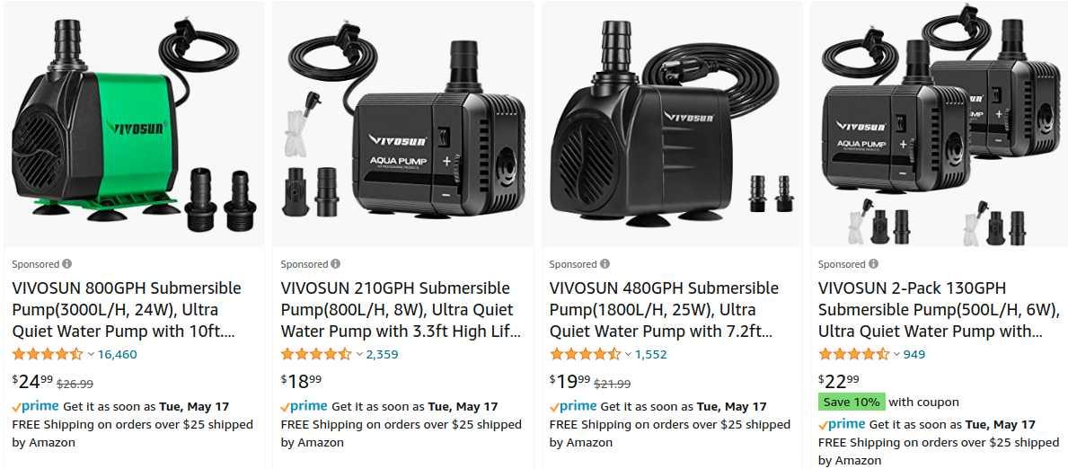Expand rating chevron beside 949 reviews
Image resolution: width=1068 pixels, height=469 pixels.
point(896,355)
